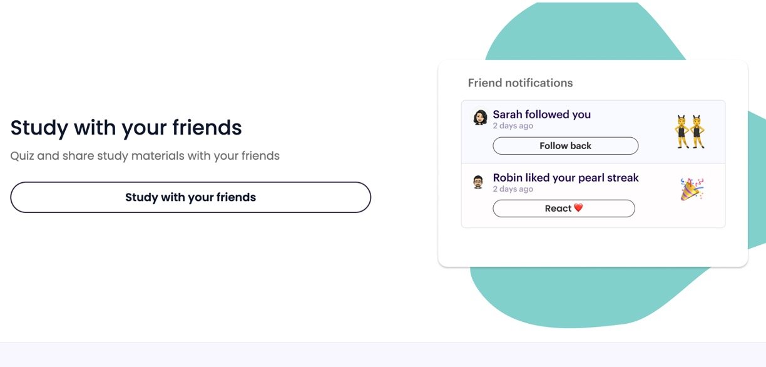Click Sarah's avatar icon
This screenshot has height=367, width=766.
pyautogui.click(x=480, y=118)
